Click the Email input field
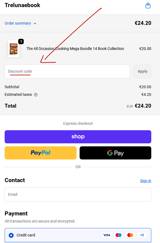Screen dimensions: 160x243 click(x=78, y=194)
